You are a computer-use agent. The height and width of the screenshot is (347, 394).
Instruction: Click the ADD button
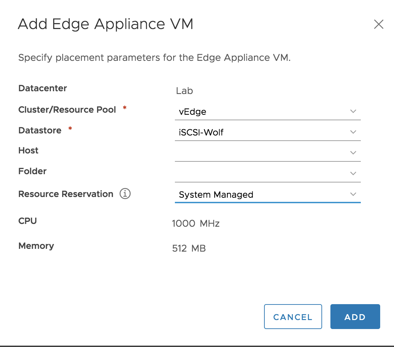pyautogui.click(x=355, y=317)
